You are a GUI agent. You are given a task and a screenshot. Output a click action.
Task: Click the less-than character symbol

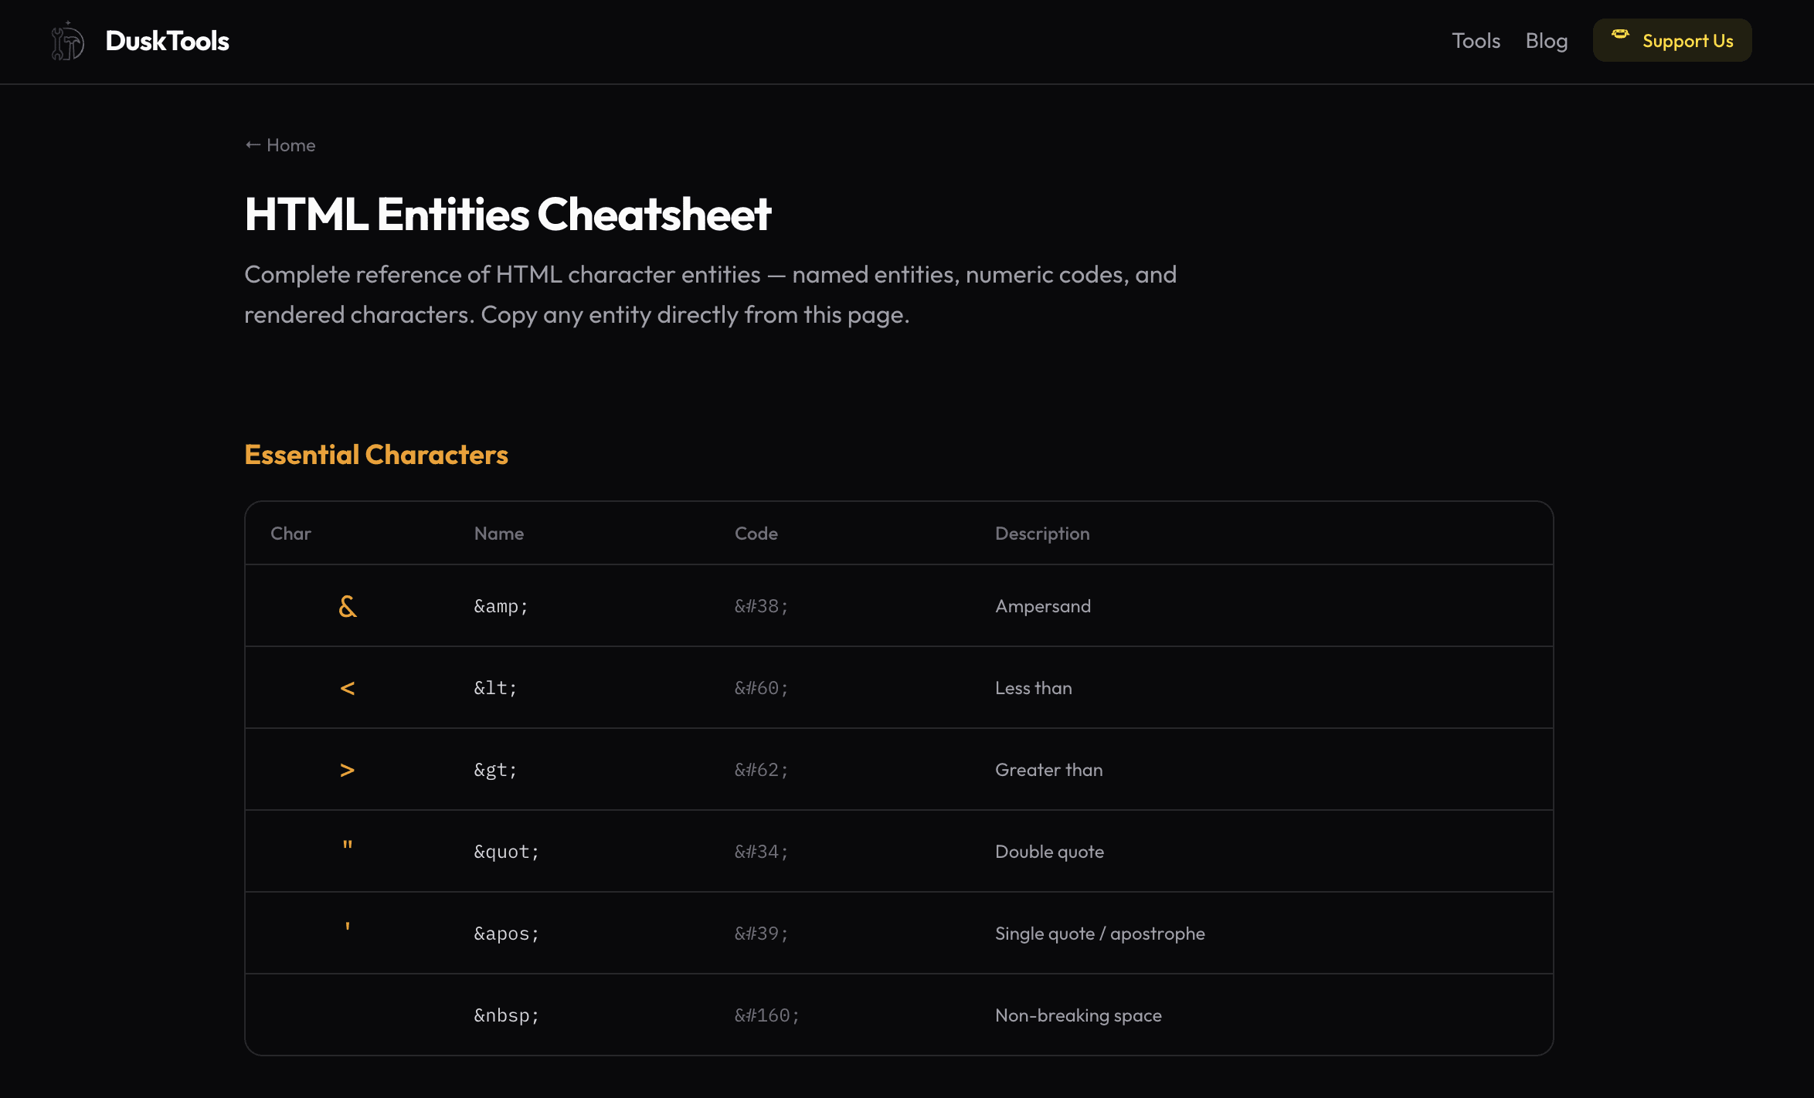pos(348,688)
